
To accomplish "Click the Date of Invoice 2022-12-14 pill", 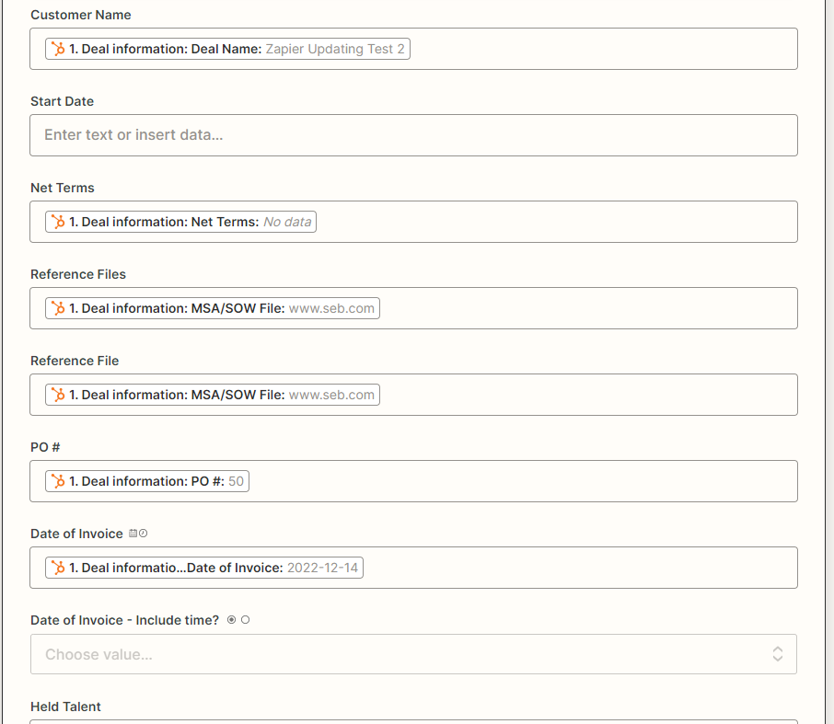I will pyautogui.click(x=204, y=568).
